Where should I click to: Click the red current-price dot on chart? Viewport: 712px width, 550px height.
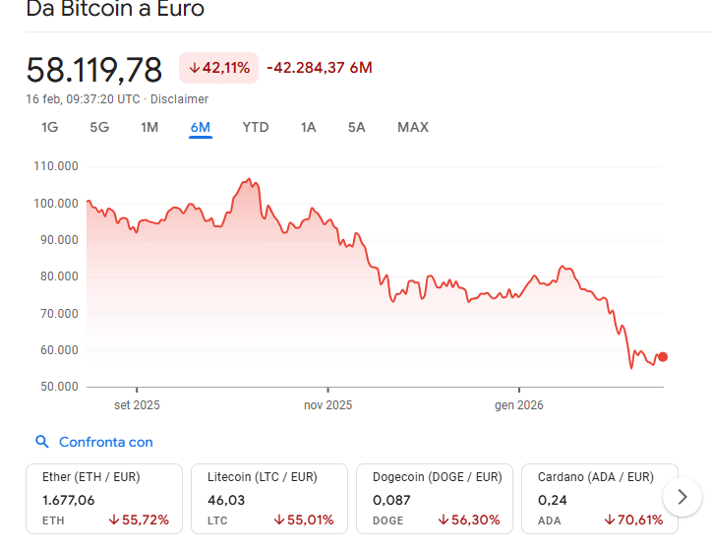tap(663, 356)
